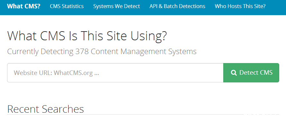The image size is (286, 122).
Task: Focus the Website URL input field
Action: (115, 73)
